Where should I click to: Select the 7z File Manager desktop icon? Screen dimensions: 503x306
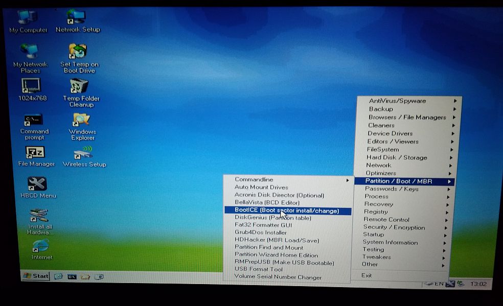(36, 157)
